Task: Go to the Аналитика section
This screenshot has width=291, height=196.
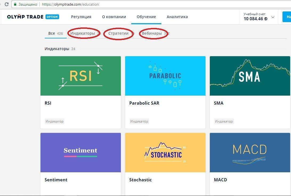Action: point(177,17)
